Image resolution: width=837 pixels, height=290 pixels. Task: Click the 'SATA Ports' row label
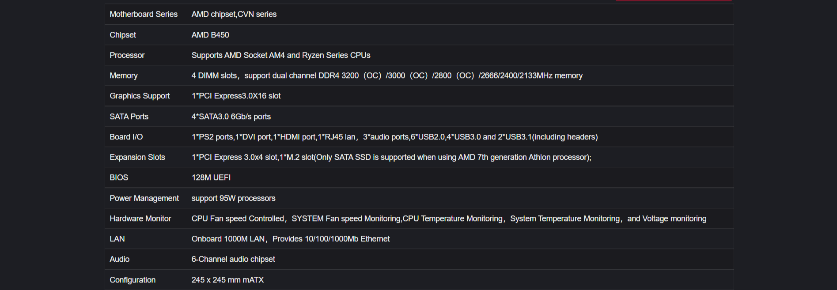point(129,117)
